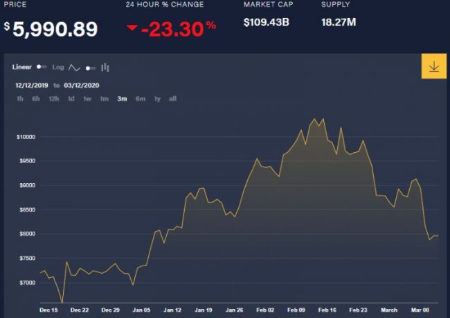
Task: Show the 1m time range
Action: 104,99
